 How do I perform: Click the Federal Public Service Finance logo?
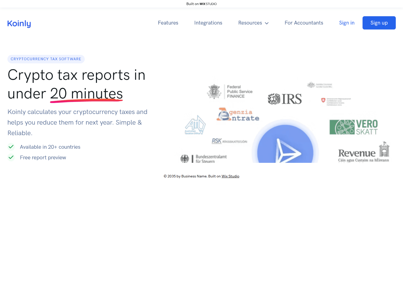(230, 92)
